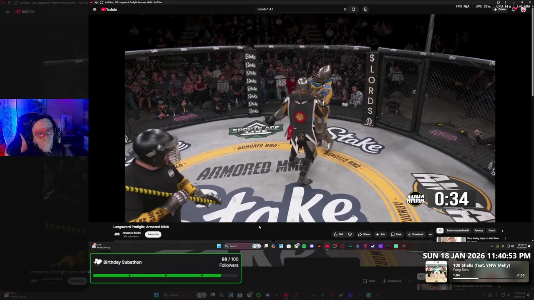This screenshot has width=534, height=300.
Task: Go back with the browser back arrow
Action: click(96, 2)
